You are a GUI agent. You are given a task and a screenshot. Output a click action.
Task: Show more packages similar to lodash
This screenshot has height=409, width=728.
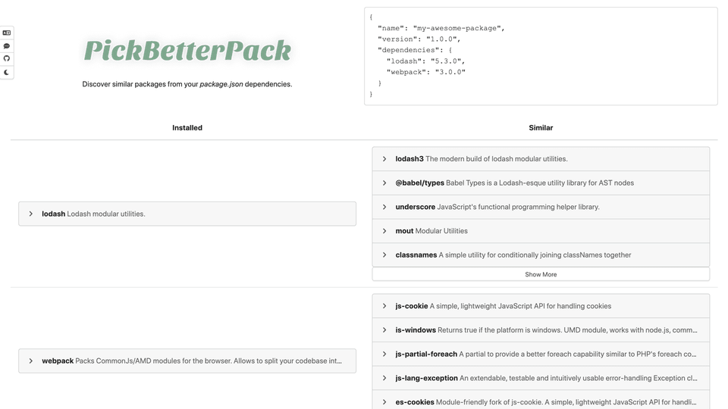541,274
